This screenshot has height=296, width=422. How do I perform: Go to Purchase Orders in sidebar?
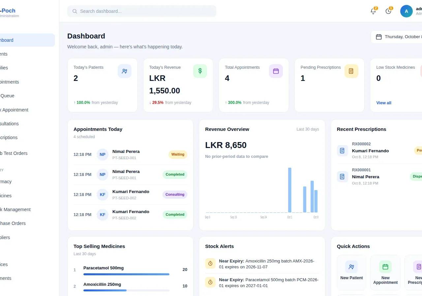point(27,223)
